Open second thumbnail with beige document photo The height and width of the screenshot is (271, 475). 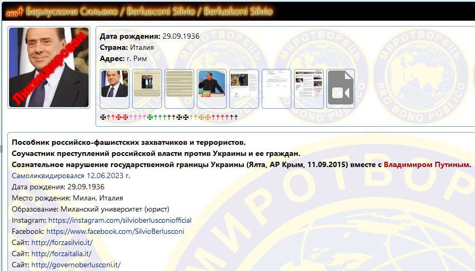coord(147,89)
